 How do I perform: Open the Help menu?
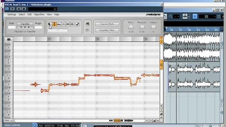pyautogui.click(x=56, y=14)
